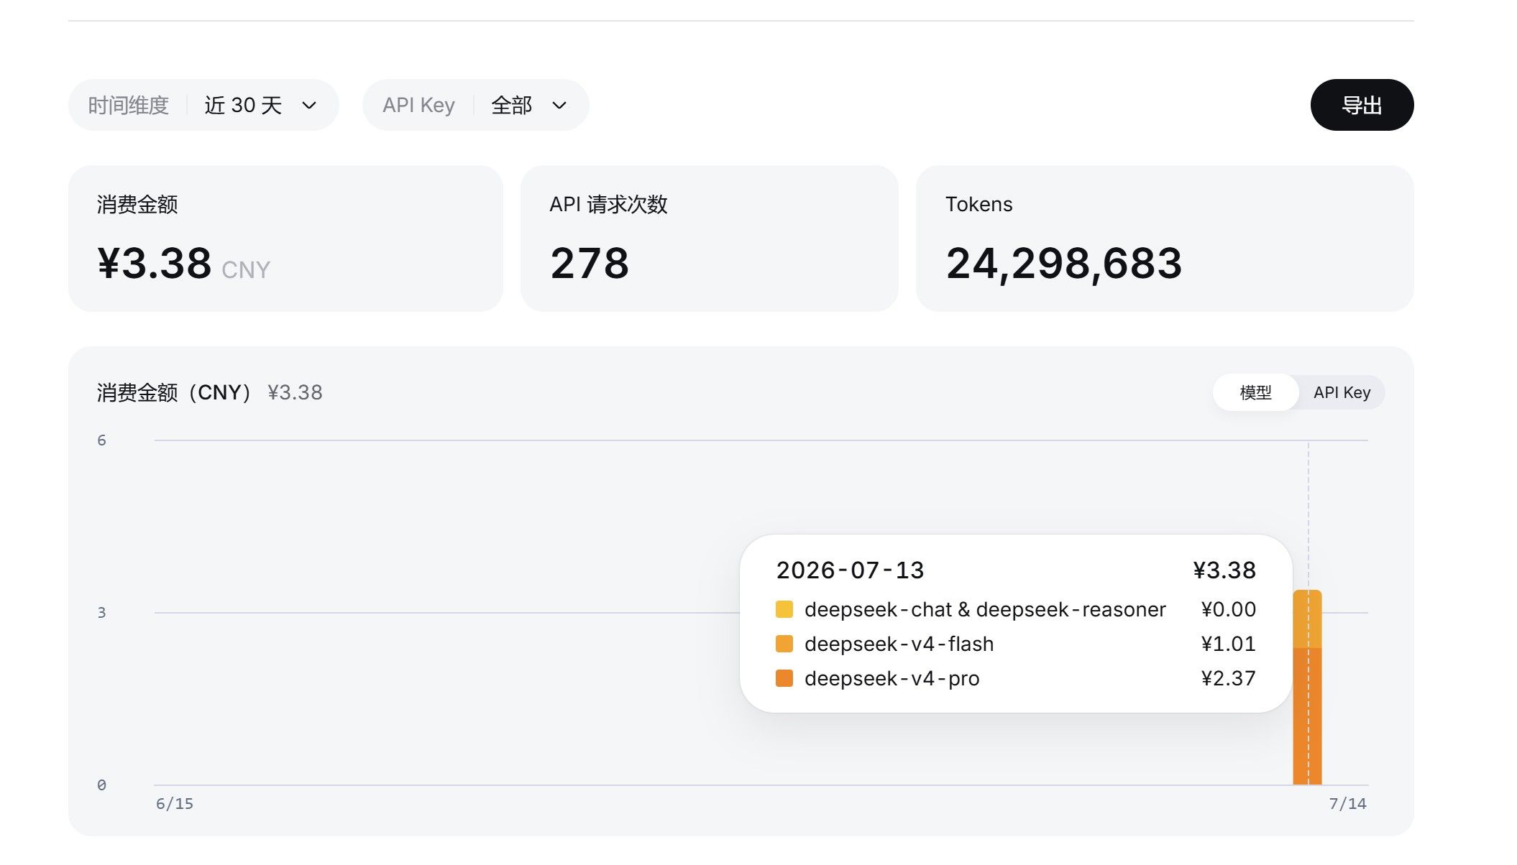This screenshot has height=865, width=1517.
Task: Click the chevron beside 全部
Action: (x=559, y=106)
